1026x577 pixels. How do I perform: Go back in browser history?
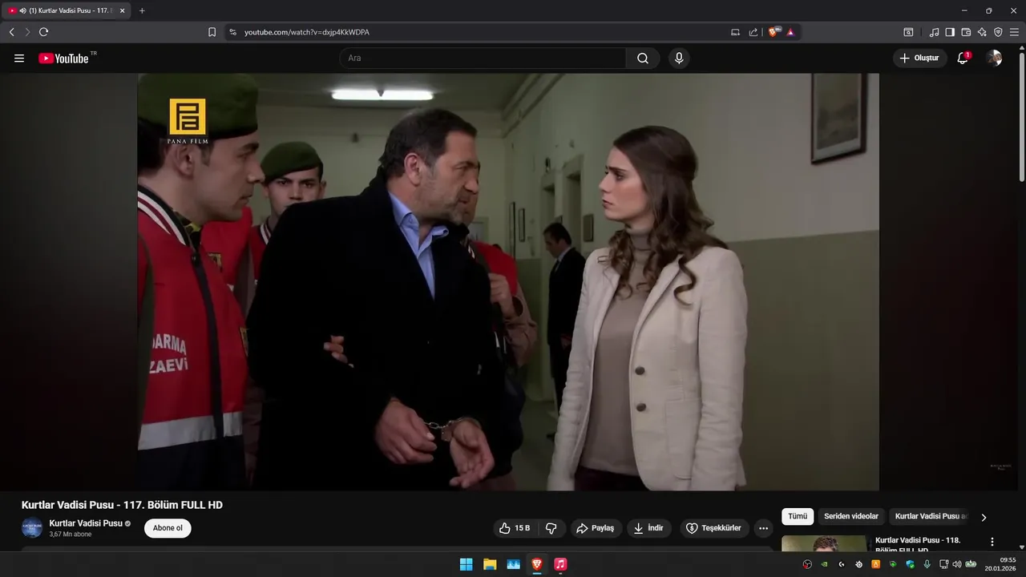click(11, 32)
